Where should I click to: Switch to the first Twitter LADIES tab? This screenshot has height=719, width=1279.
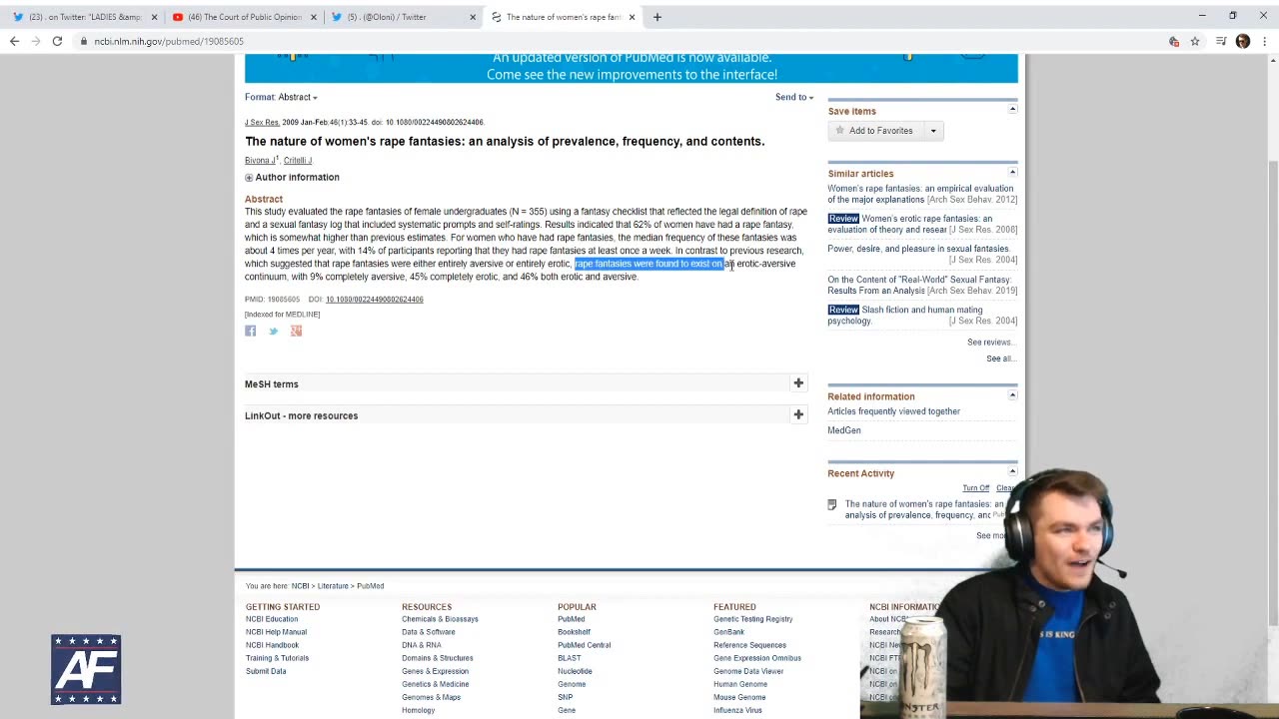(x=85, y=17)
